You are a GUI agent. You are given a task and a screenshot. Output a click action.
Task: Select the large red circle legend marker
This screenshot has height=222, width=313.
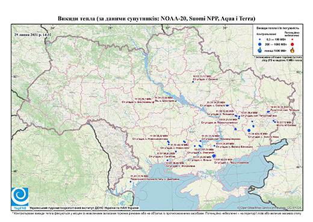coord(292,44)
